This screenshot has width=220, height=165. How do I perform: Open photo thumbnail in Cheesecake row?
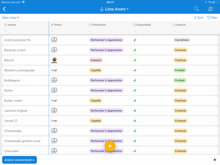(x=54, y=131)
